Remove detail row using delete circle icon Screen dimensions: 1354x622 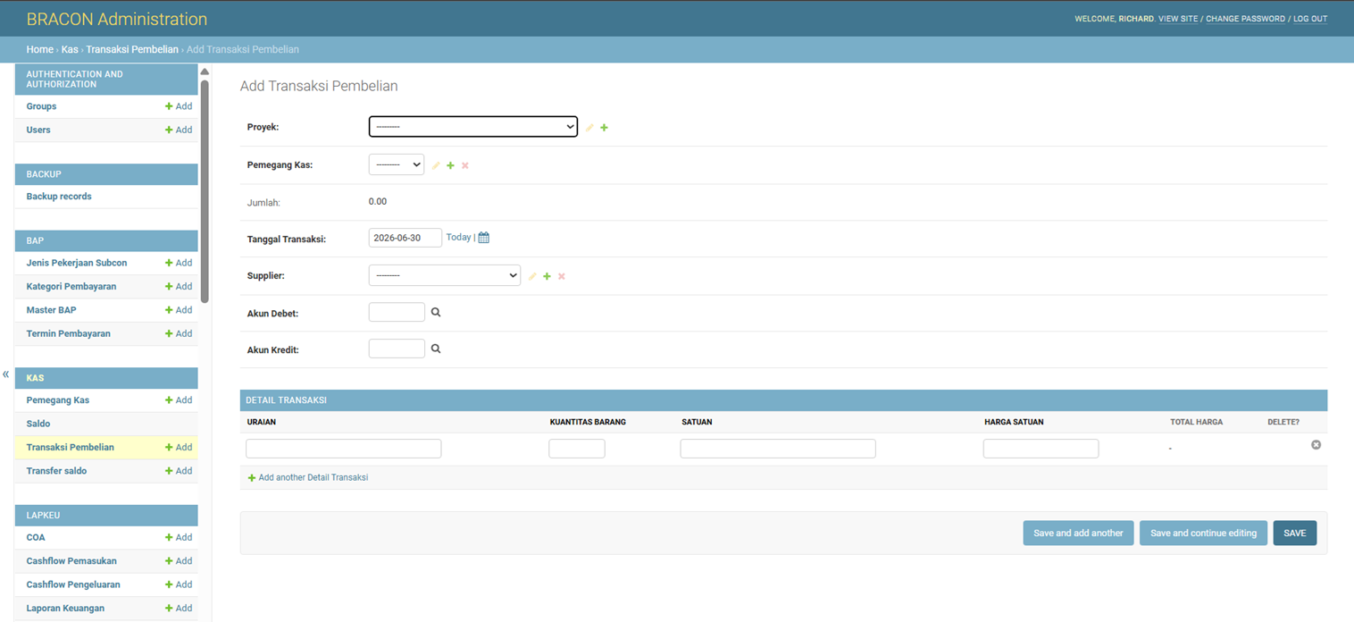[x=1316, y=444]
